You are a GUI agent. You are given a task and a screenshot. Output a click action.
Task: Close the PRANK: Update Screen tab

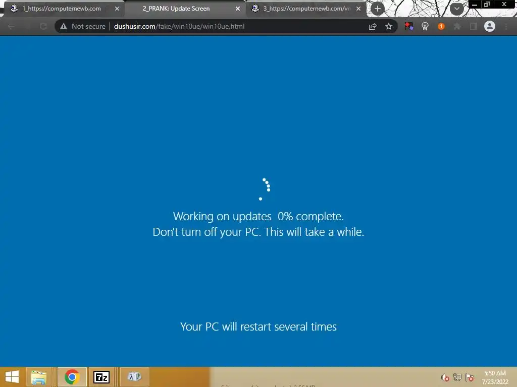pos(238,9)
